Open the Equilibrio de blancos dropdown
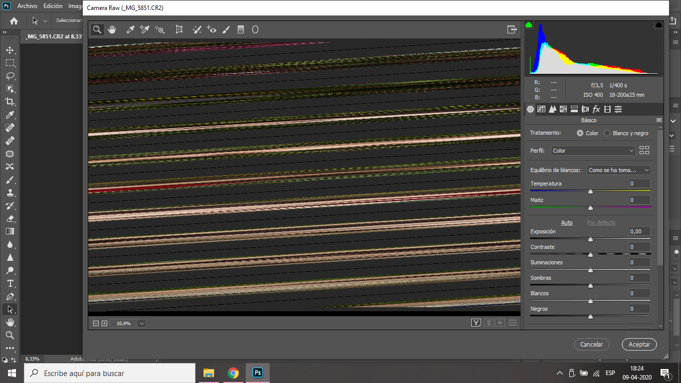The height and width of the screenshot is (383, 681). 619,170
